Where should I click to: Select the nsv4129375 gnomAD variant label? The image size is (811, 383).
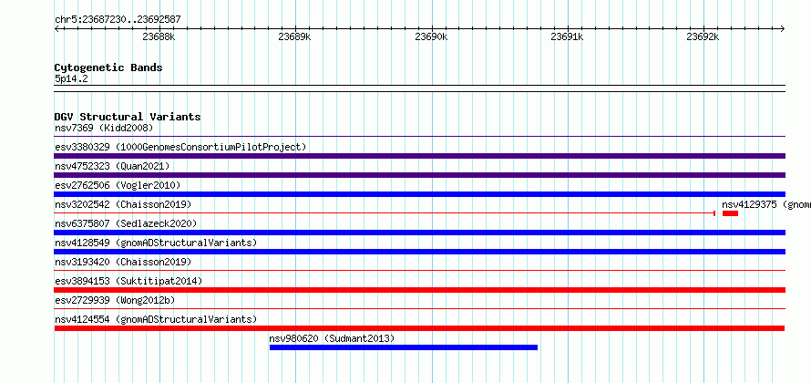766,204
